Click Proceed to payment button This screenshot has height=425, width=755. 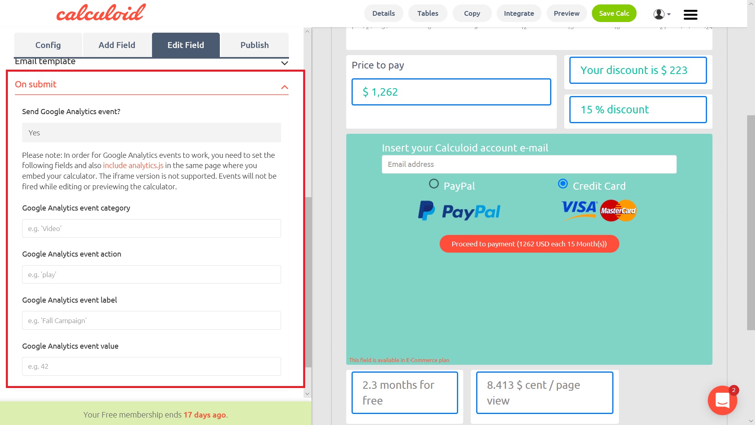529,244
